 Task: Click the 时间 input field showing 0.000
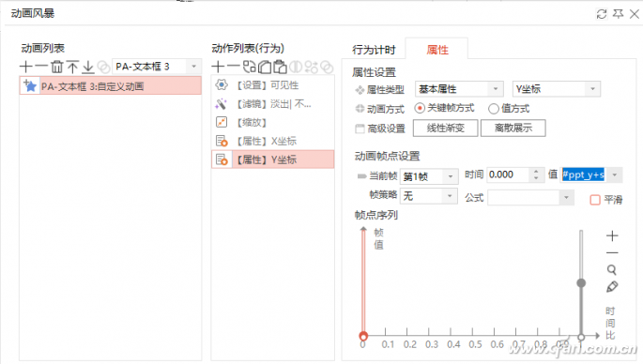[509, 175]
